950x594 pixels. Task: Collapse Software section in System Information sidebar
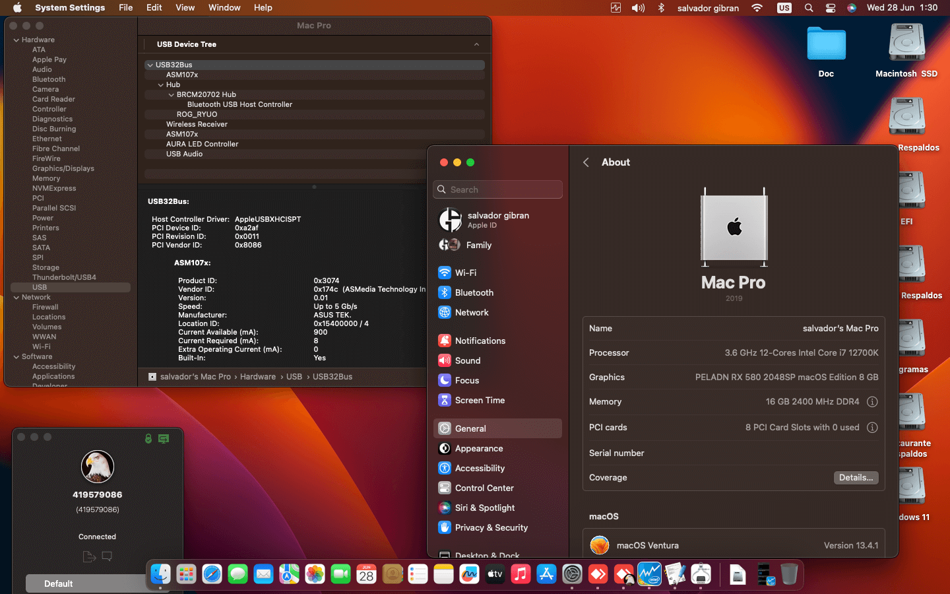[x=16, y=357]
